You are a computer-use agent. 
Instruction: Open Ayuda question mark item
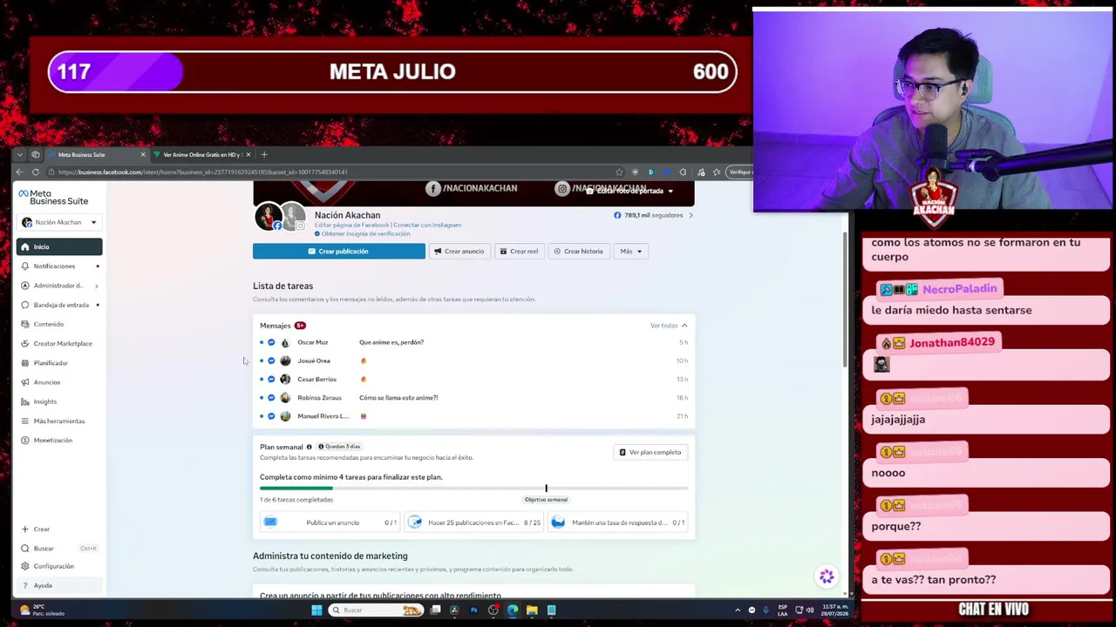58,585
